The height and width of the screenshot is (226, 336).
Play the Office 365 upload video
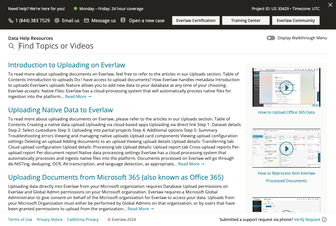click(x=286, y=87)
